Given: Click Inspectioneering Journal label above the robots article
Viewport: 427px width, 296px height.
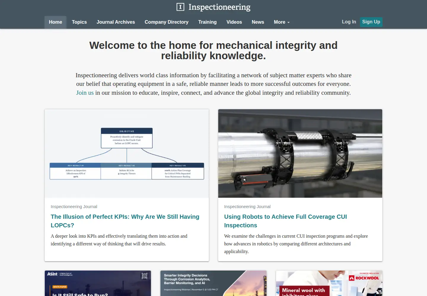Looking at the screenshot, I should coord(247,207).
